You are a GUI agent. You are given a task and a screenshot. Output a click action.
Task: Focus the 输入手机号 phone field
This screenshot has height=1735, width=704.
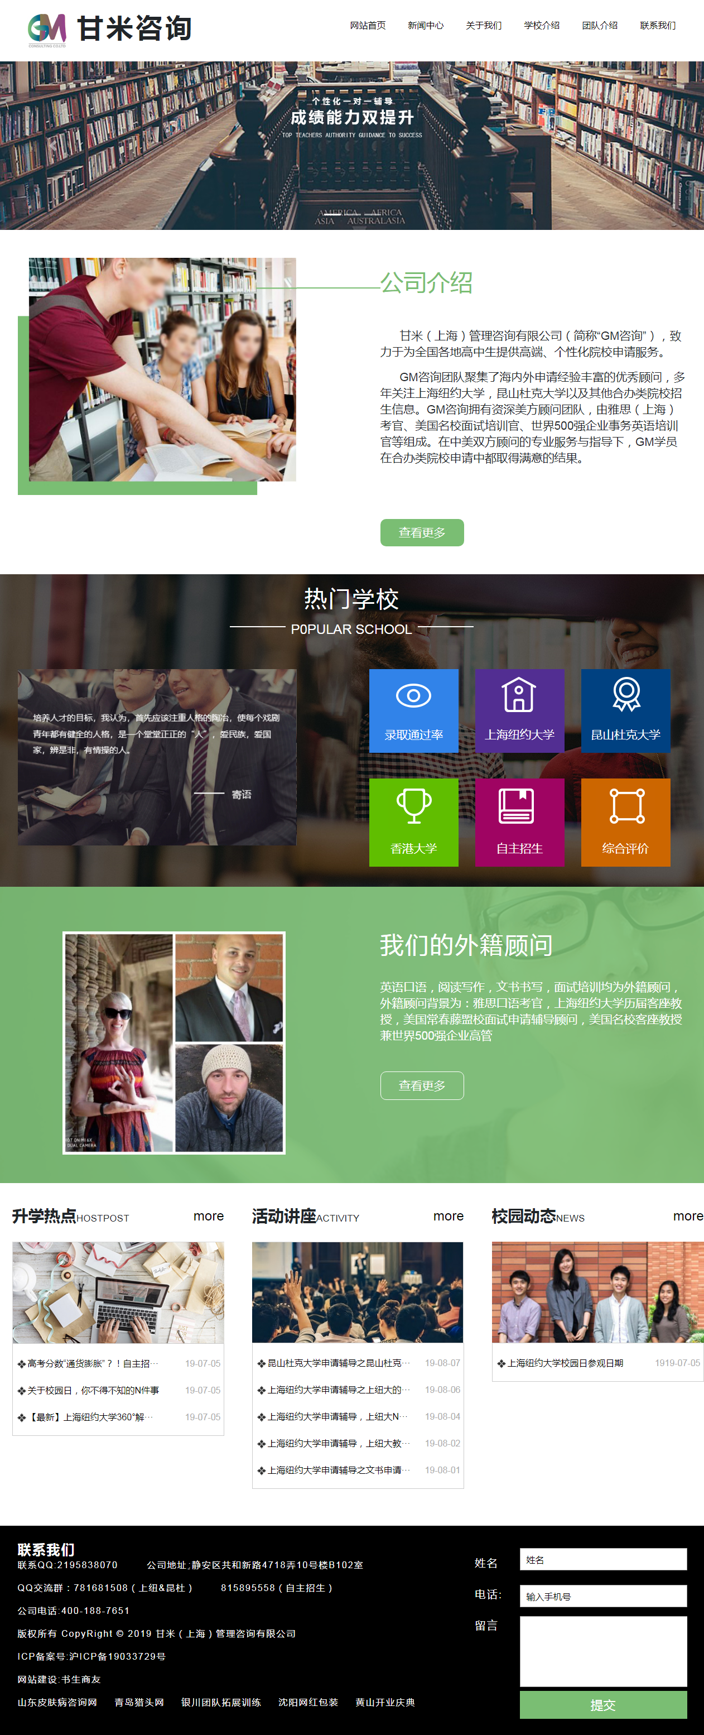click(602, 1596)
